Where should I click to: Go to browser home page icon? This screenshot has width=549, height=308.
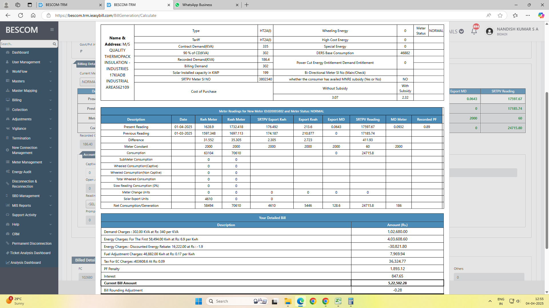click(33, 15)
